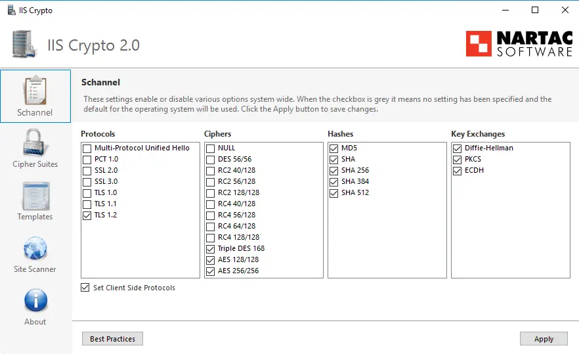Click the IIS Crypto title bar icon
Screen dimensions: 579x354
11,10
